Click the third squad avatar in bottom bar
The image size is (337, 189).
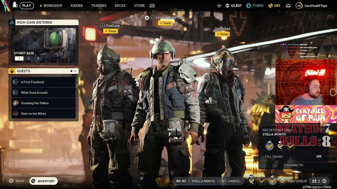tap(272, 181)
